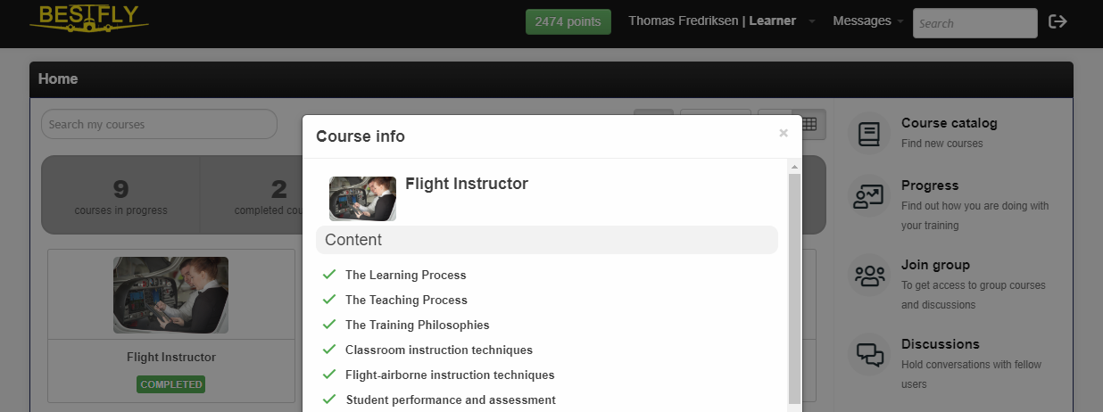This screenshot has height=412, width=1103.
Task: Click checkmark beside The Teaching Process
Action: (329, 300)
